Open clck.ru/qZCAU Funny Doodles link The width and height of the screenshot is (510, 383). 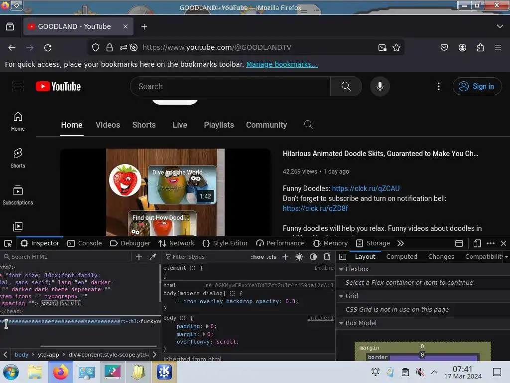(x=366, y=189)
